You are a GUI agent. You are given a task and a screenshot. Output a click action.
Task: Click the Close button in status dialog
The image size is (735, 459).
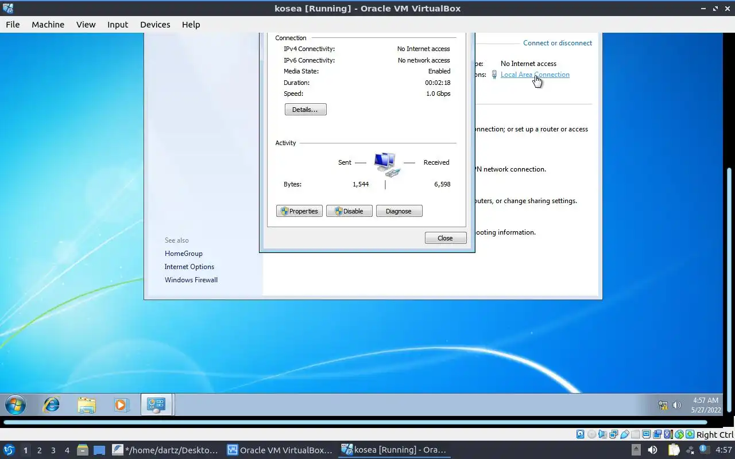tap(446, 238)
